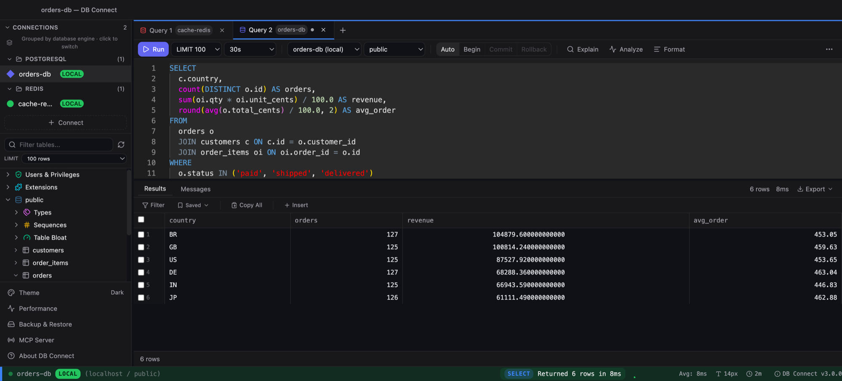
Task: Focus the Filter tables input
Action: click(59, 145)
